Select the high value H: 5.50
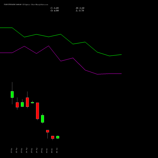 (x=80, y=8)
